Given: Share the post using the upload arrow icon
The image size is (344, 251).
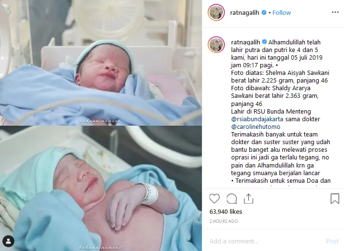Looking at the screenshot, I should pyautogui.click(x=249, y=199).
